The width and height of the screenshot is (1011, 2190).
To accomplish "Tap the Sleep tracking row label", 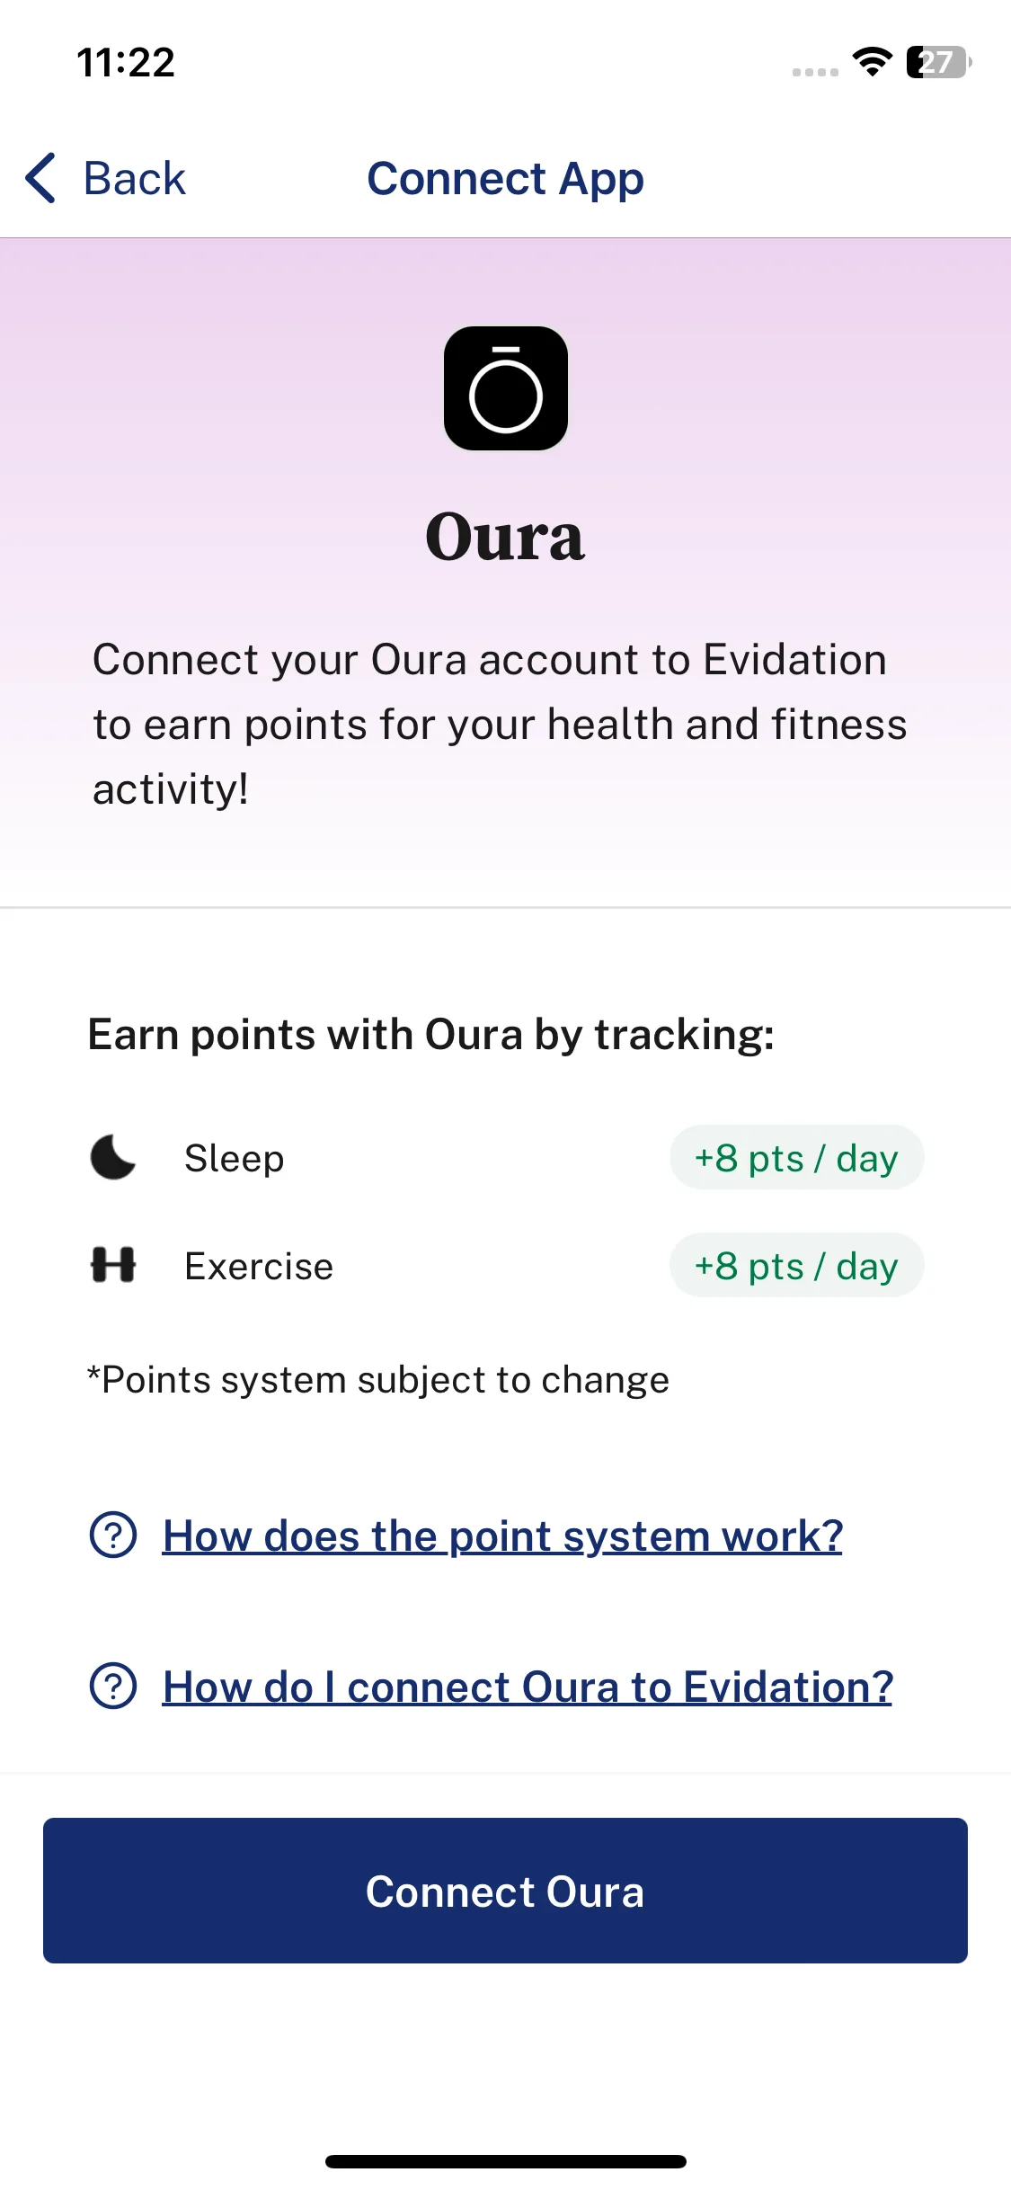I will point(235,1158).
